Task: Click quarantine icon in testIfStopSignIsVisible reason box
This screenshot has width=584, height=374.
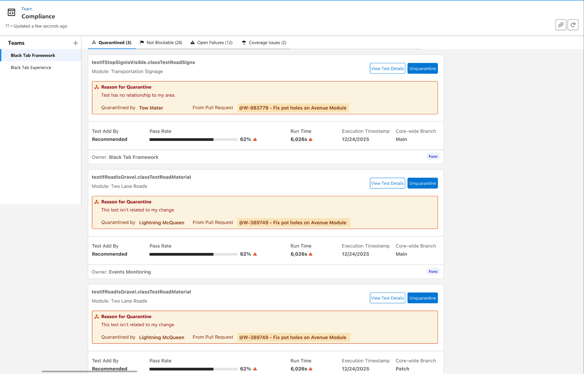Action: (x=97, y=87)
